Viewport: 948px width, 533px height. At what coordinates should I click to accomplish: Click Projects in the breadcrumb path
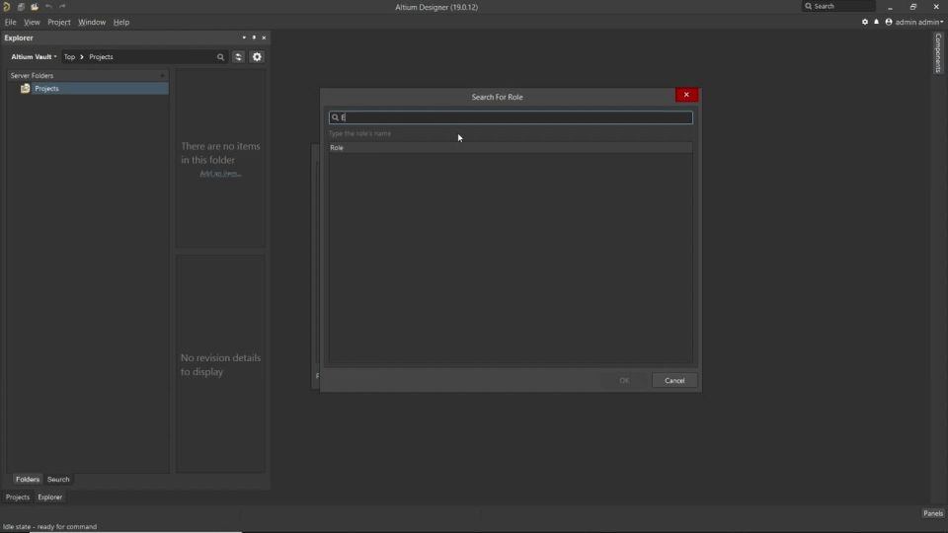(101, 57)
